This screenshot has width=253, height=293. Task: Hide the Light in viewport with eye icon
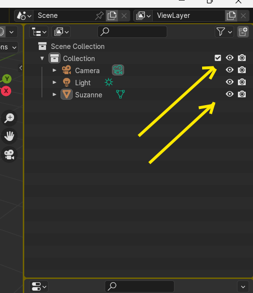tap(230, 82)
